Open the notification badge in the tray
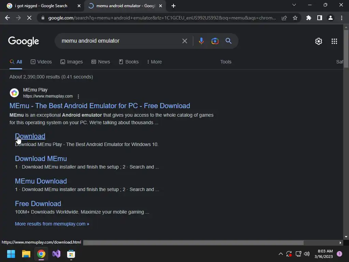The image size is (349, 262). (x=339, y=254)
